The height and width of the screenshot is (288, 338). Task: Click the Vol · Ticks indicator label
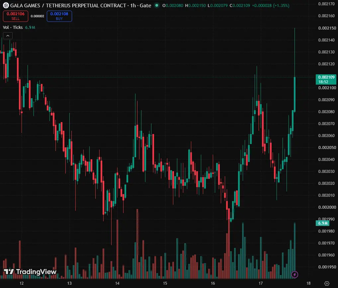pos(13,27)
